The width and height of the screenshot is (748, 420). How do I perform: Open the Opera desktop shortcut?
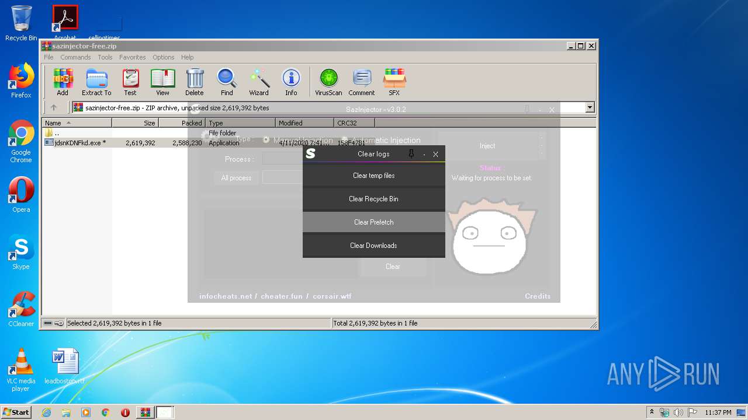click(x=21, y=195)
